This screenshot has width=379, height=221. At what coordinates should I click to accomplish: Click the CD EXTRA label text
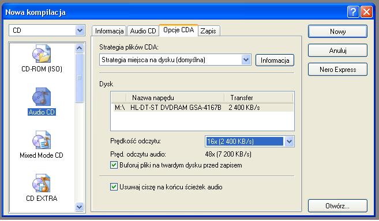pyautogui.click(x=42, y=199)
